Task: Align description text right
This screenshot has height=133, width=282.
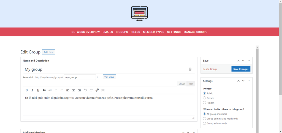Action: (x=80, y=90)
